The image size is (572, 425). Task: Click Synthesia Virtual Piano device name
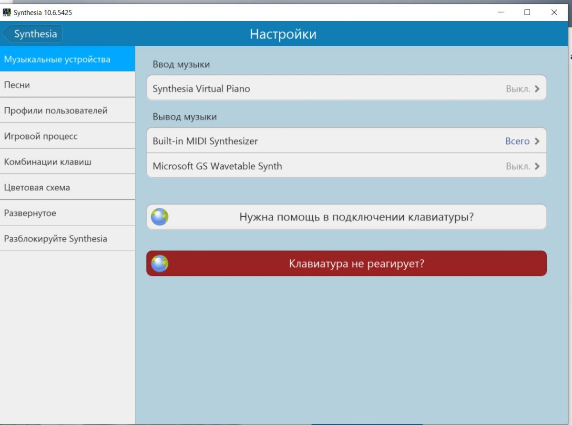(201, 89)
